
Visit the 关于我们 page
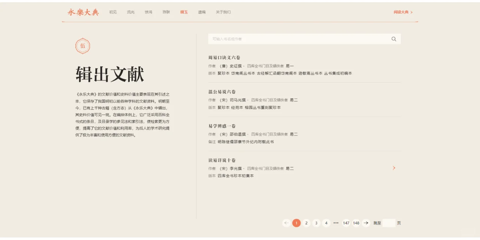click(223, 12)
